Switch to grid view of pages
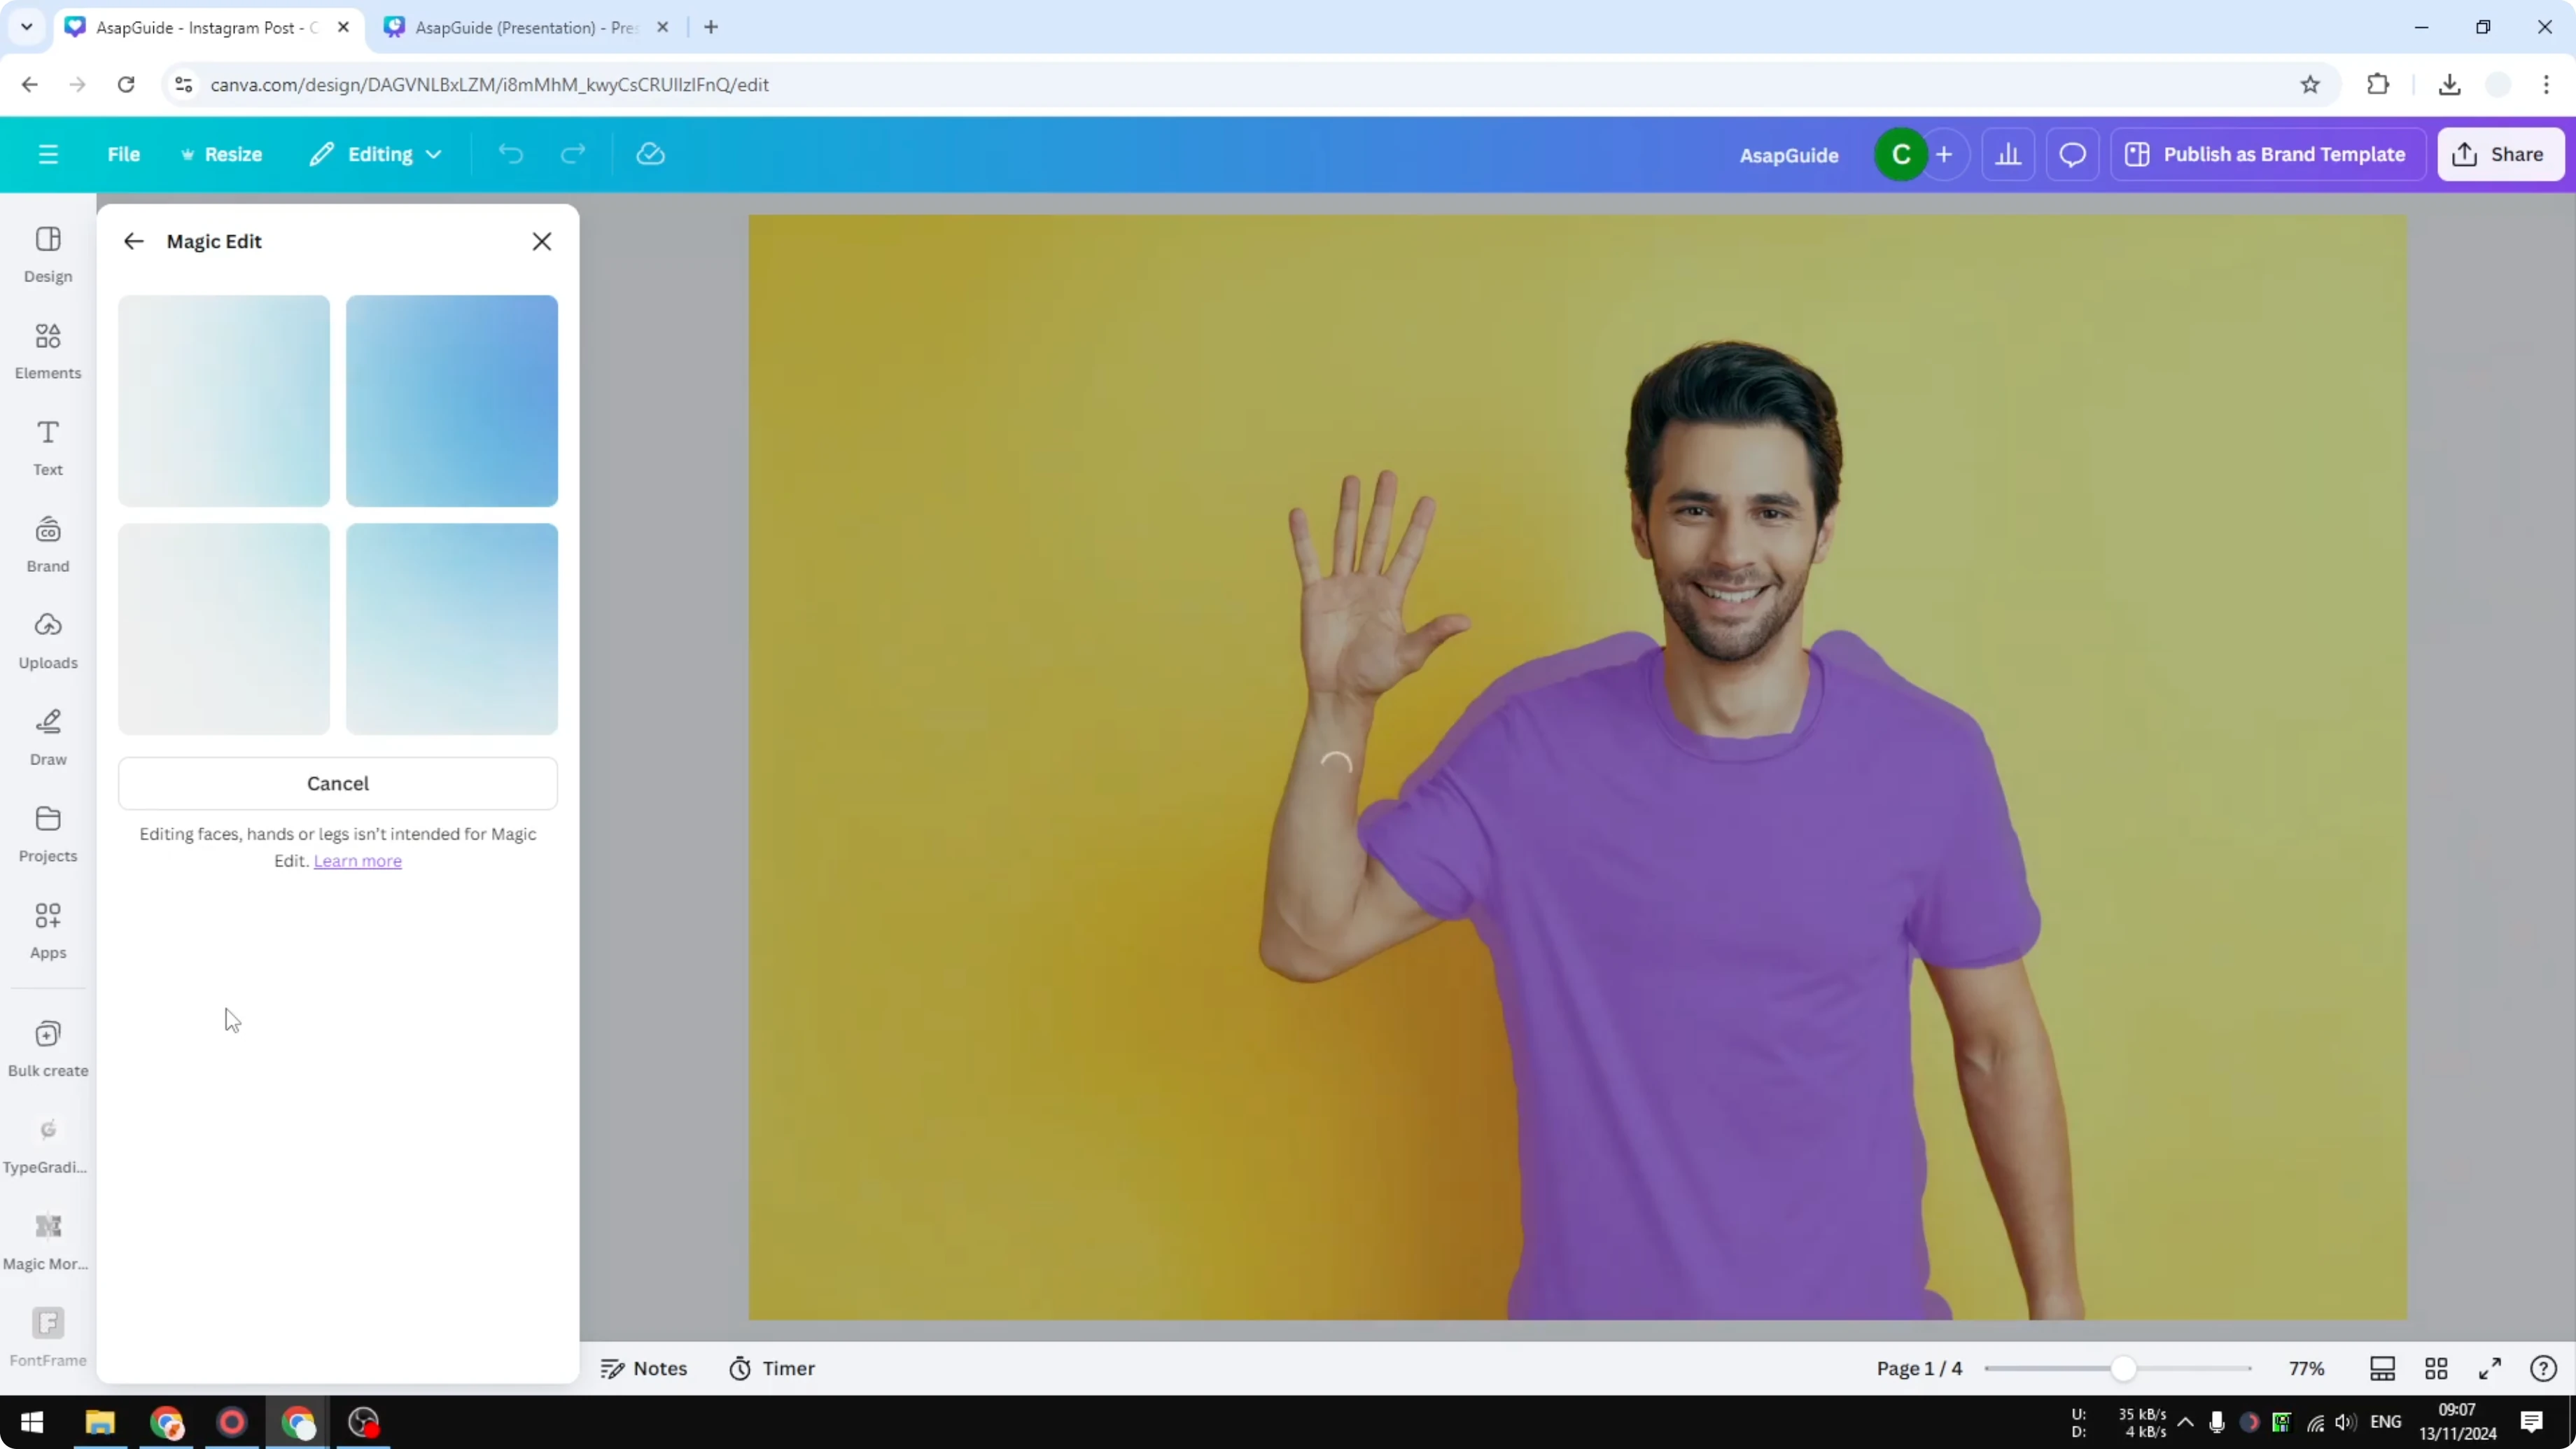 [2436, 1368]
